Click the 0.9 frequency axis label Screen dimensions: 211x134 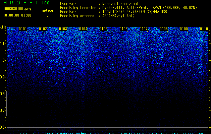(x=3, y=77)
